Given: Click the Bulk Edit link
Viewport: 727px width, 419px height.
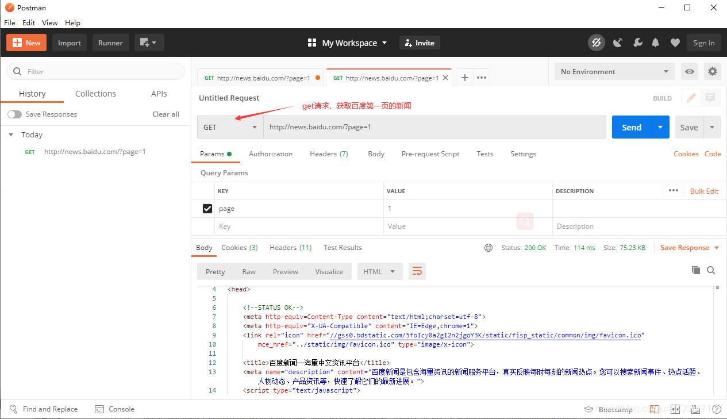Looking at the screenshot, I should (704, 191).
